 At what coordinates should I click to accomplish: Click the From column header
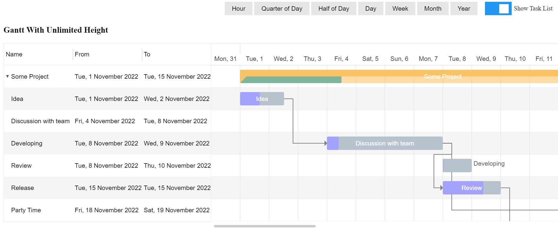tap(82, 54)
